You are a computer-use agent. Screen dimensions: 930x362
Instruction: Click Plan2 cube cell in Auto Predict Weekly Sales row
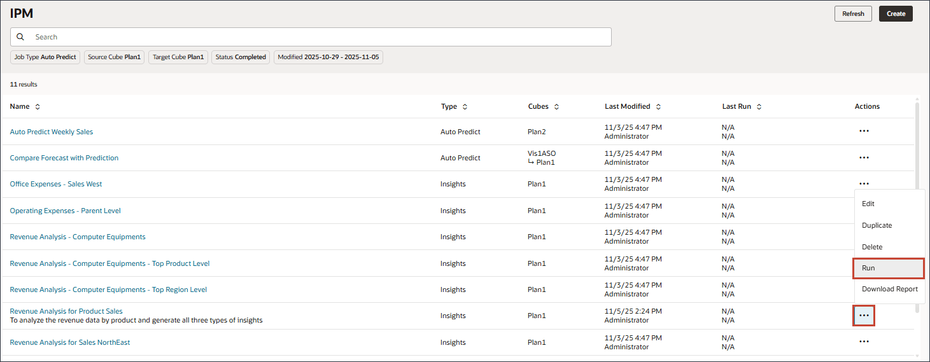coord(537,132)
